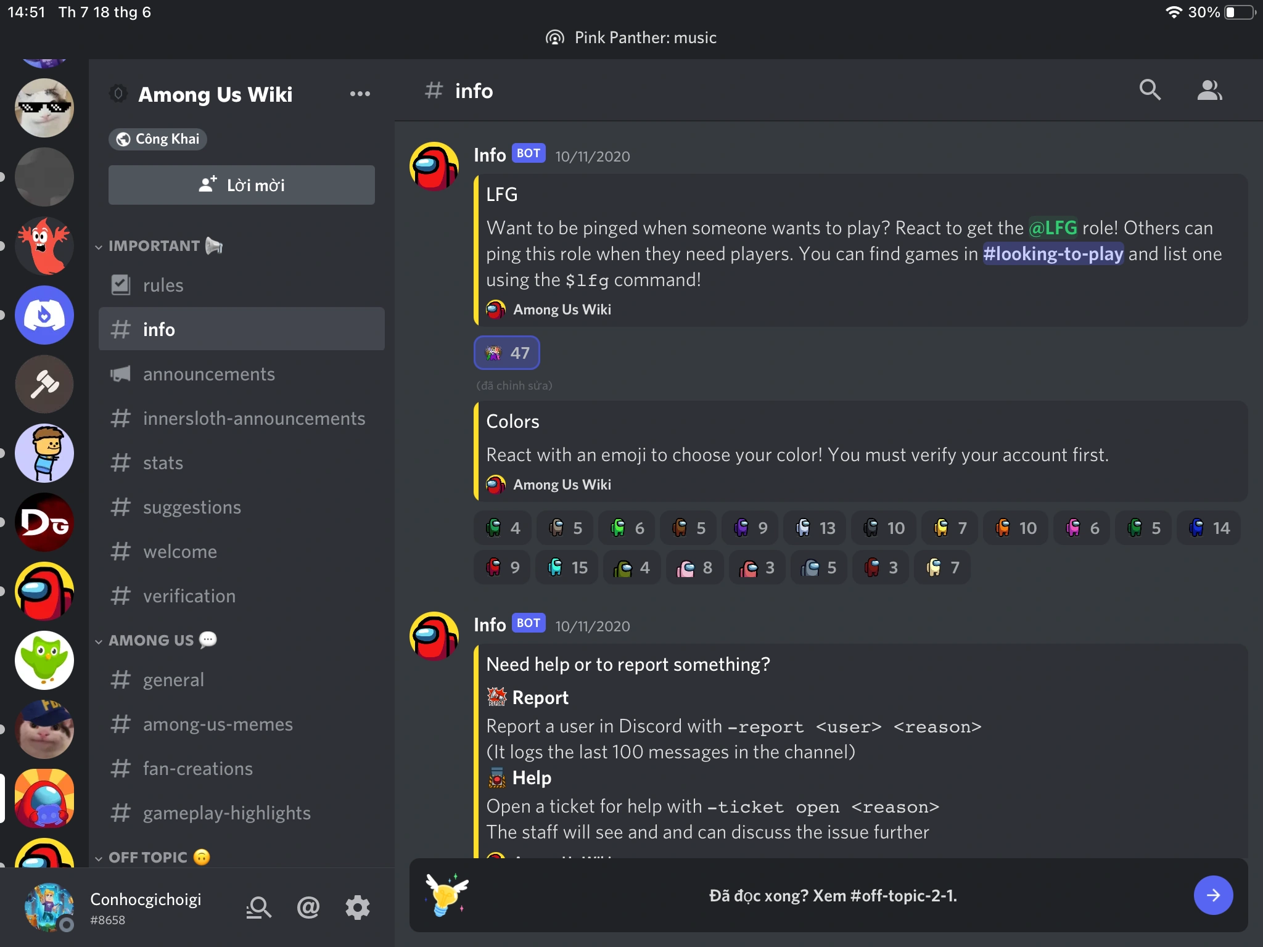The height and width of the screenshot is (947, 1263).
Task: Expand the OFF TOPIC channel category
Action: tap(148, 858)
